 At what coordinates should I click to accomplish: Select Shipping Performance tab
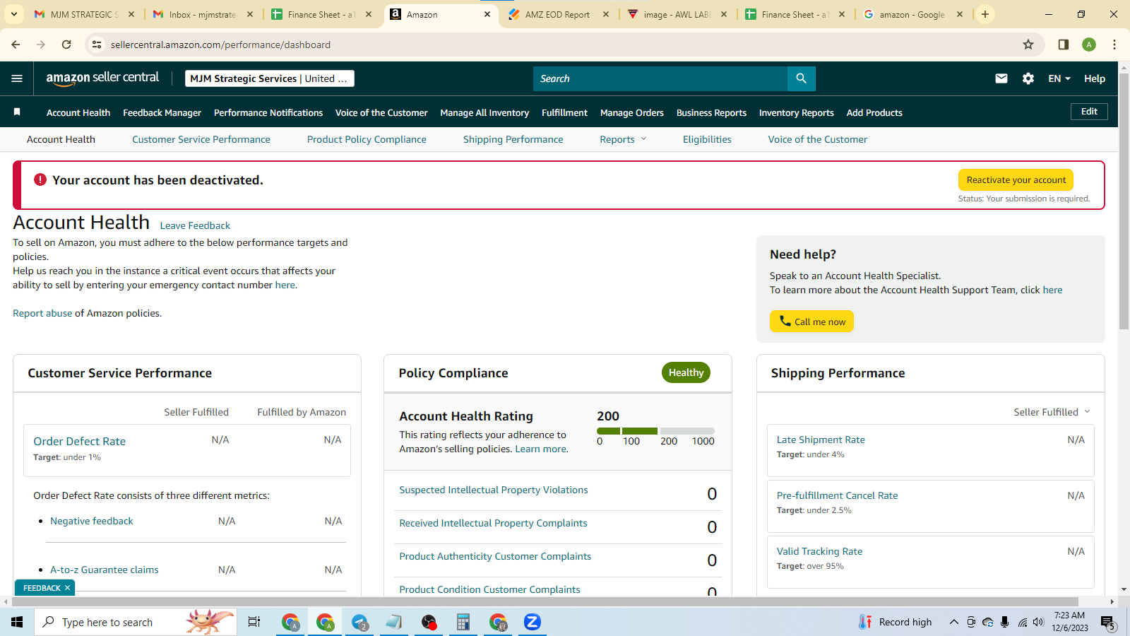pos(513,139)
